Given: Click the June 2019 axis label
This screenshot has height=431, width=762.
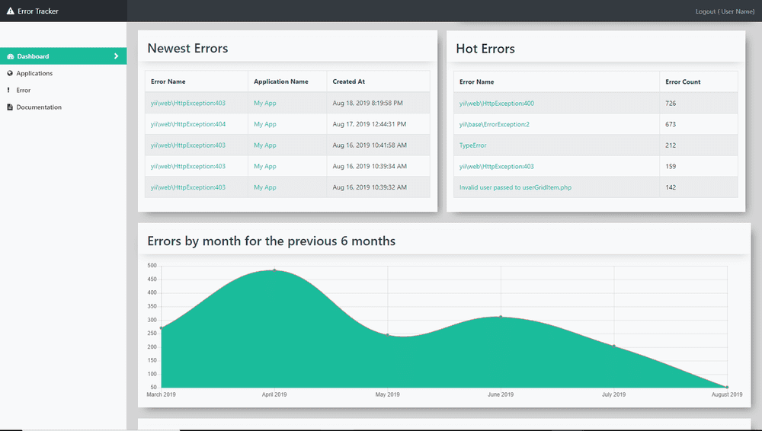Looking at the screenshot, I should point(501,394).
